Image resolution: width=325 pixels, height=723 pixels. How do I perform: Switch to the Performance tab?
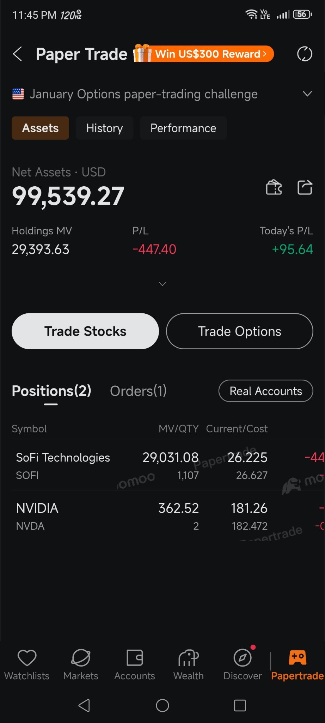183,128
